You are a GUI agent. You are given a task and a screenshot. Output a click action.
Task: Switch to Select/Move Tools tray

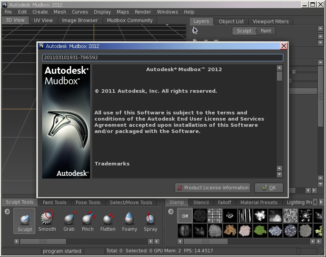(x=131, y=203)
